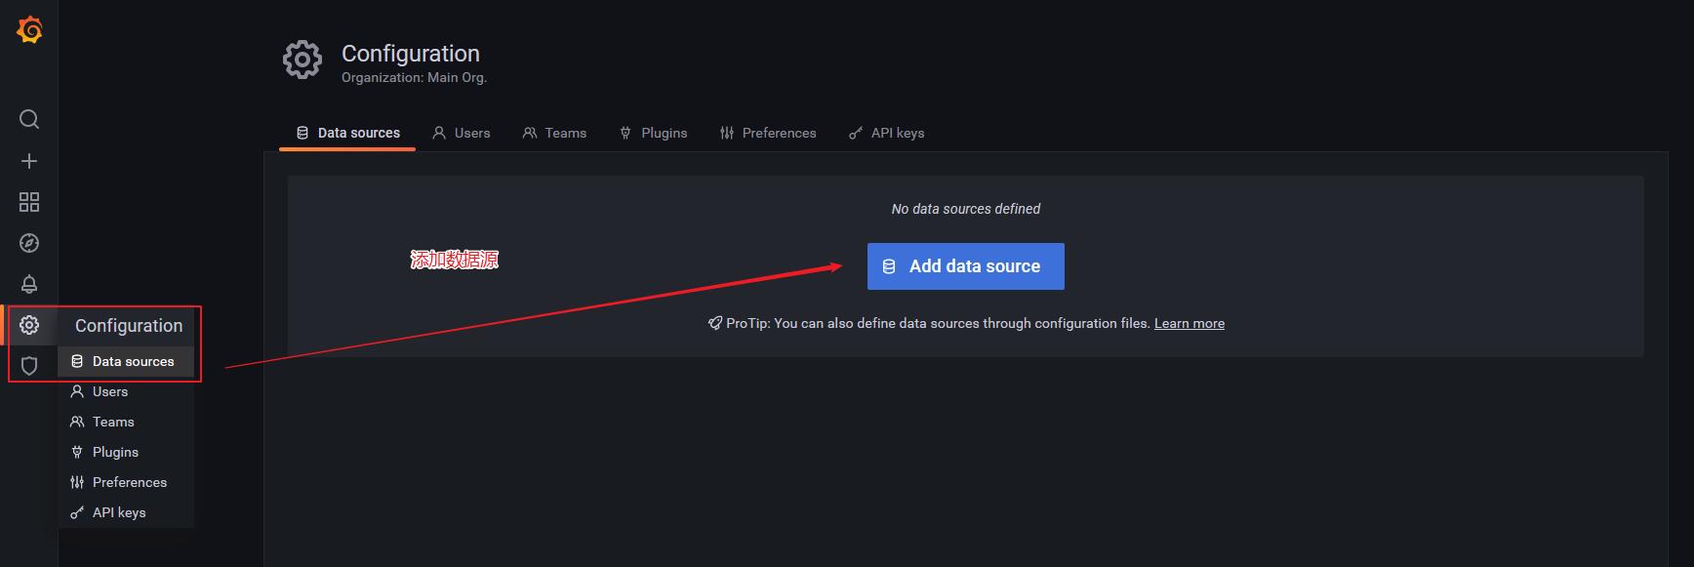Click the rocket icon beside ProTip
The height and width of the screenshot is (567, 1694).
point(715,323)
